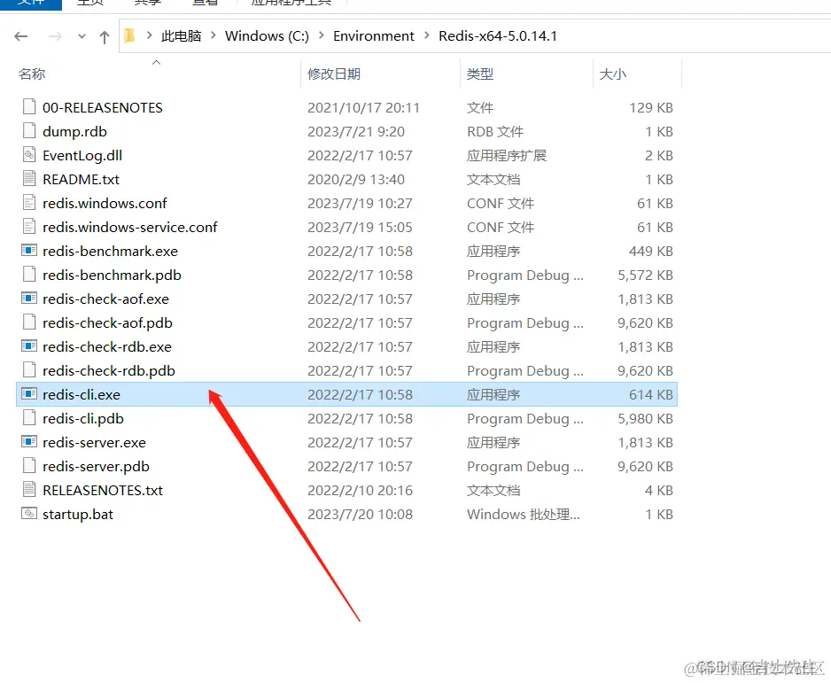Click the redis-check-aof.exe application icon
Image resolution: width=831 pixels, height=683 pixels.
click(x=29, y=299)
